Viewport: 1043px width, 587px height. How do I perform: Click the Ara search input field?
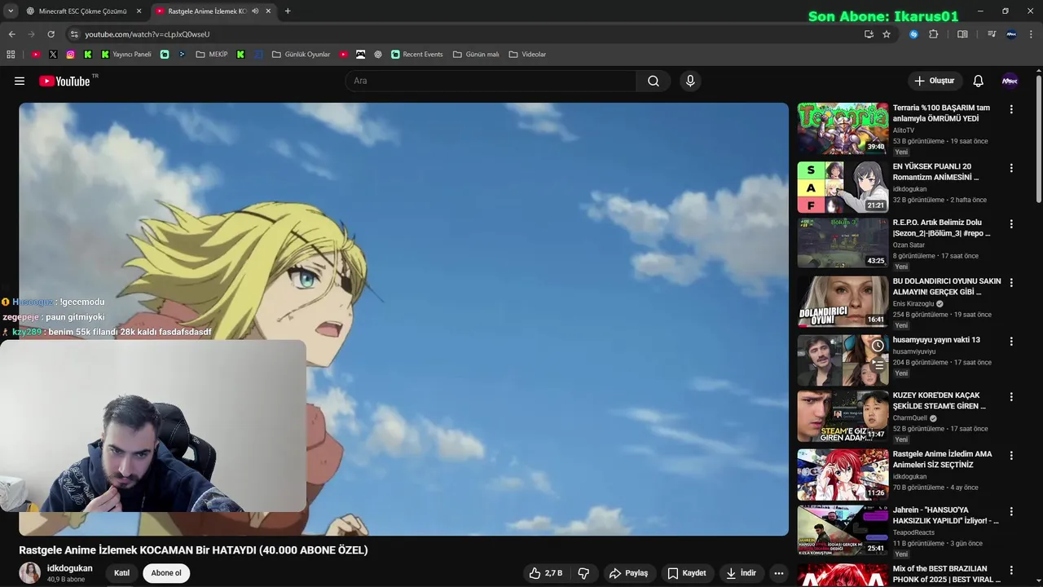point(491,81)
